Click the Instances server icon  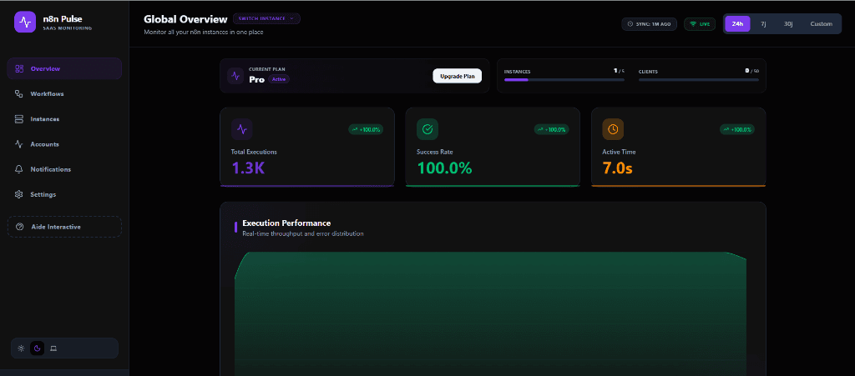click(19, 118)
